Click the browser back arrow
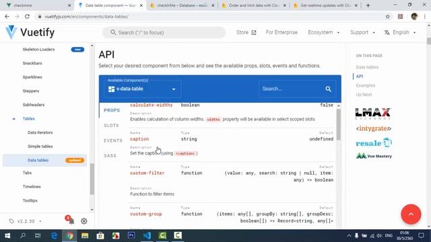Screen dimensions: 431x242 [x=7, y=16]
